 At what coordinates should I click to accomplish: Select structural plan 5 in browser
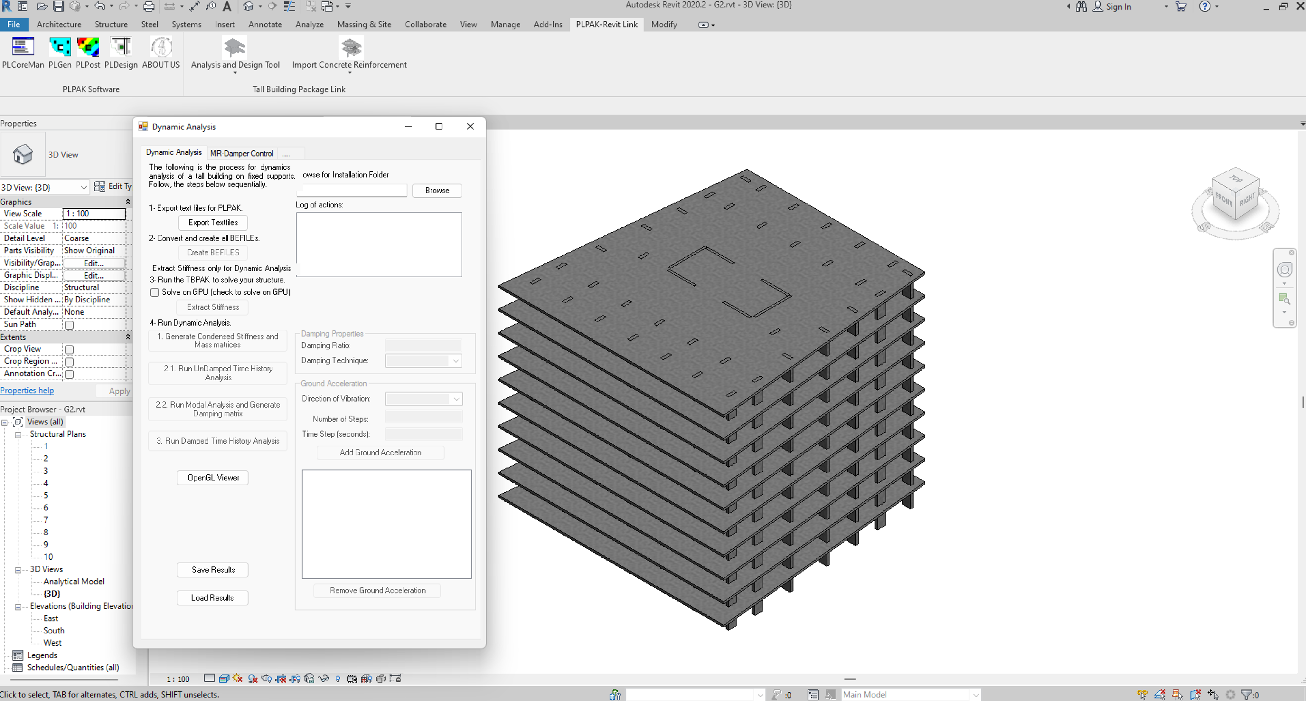[x=46, y=495]
